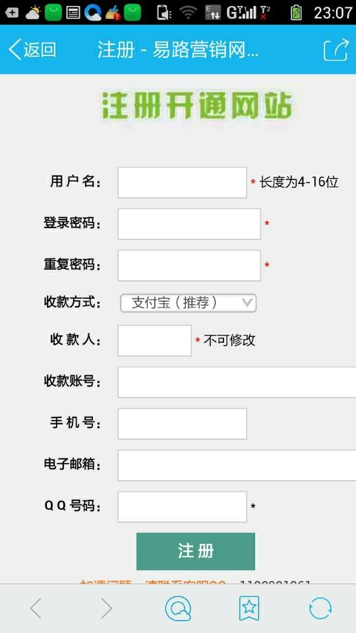Focus the QQ号码 input field
Image resolution: width=356 pixels, height=633 pixels.
[183, 507]
